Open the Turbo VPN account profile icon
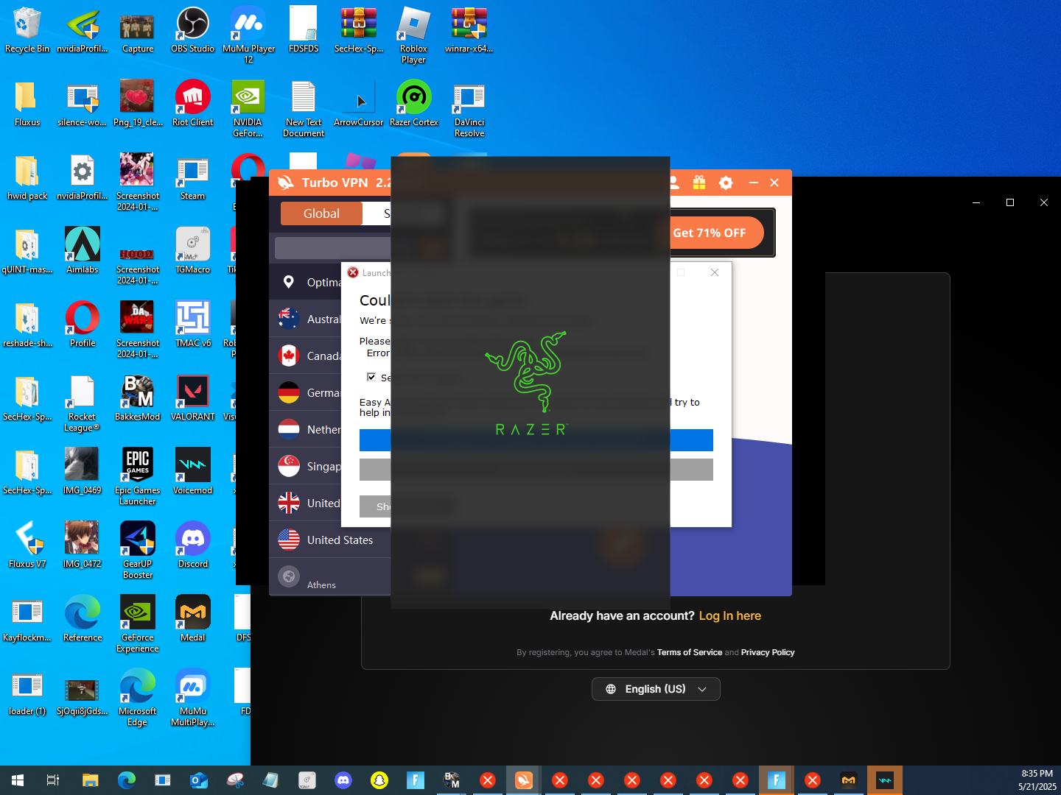 (x=674, y=183)
